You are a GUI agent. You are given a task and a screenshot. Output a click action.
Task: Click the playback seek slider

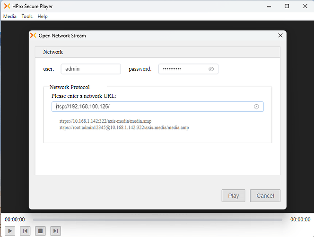point(157,219)
